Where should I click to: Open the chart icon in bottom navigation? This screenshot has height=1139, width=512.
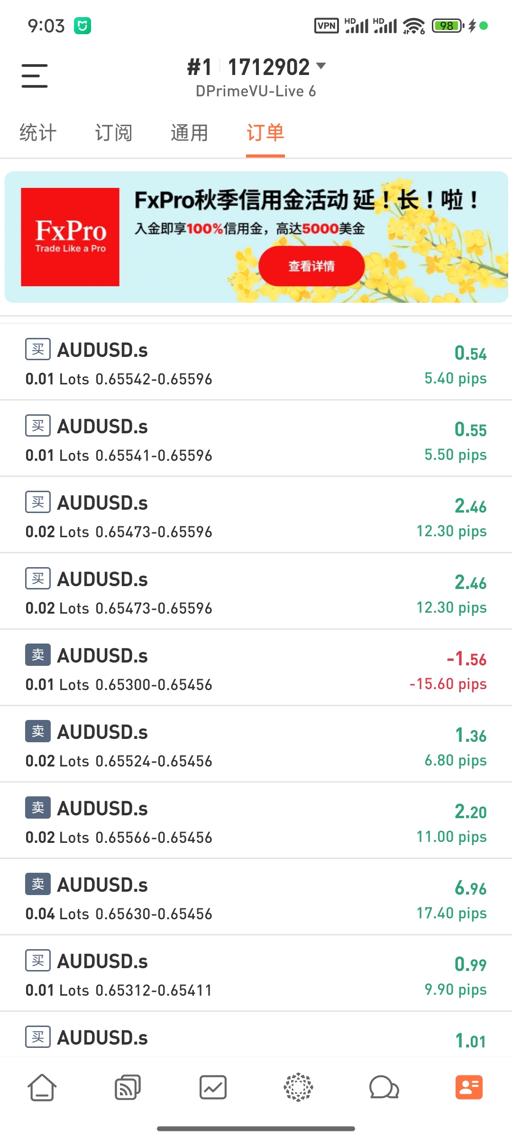tap(213, 1087)
